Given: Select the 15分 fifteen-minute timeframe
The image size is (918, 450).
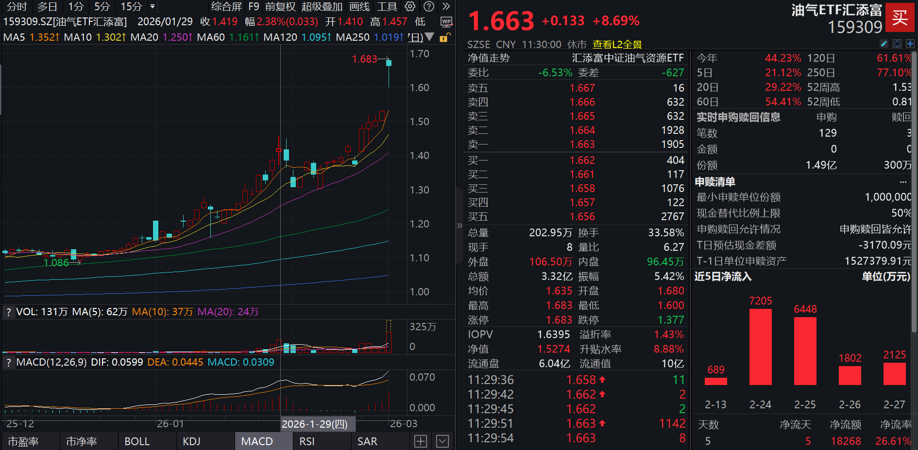Looking at the screenshot, I should point(131,6).
